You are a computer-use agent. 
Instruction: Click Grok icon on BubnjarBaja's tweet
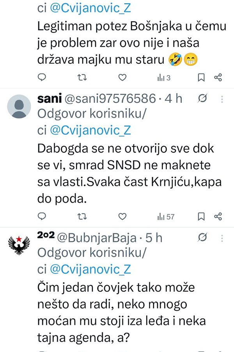click(202, 238)
